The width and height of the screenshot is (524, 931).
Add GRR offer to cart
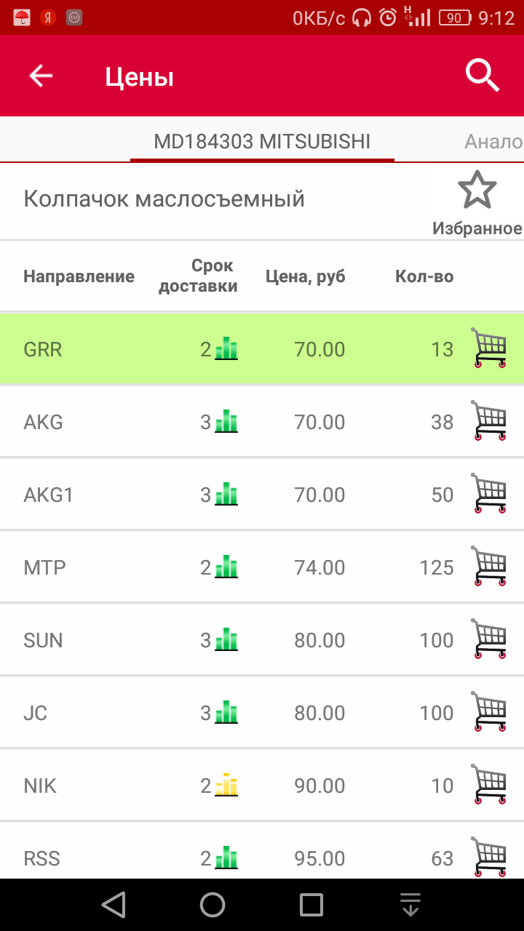point(489,348)
